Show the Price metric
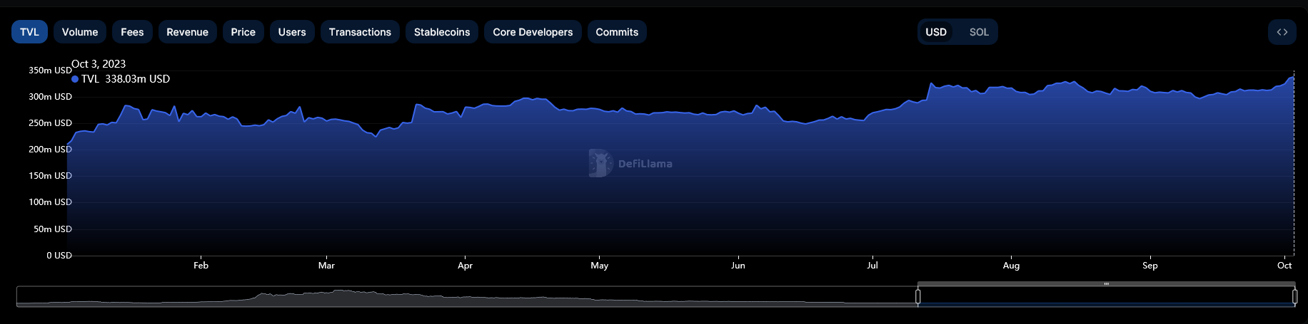Viewport: 1308px width, 324px height. tap(243, 32)
